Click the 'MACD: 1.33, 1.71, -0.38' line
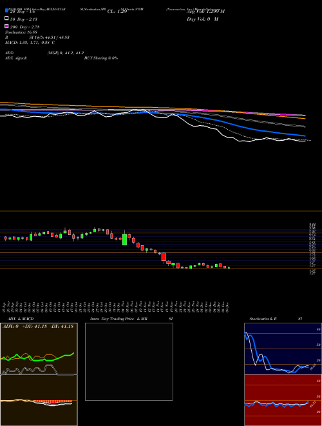Screen dimensions: 322x426 coord(30,43)
